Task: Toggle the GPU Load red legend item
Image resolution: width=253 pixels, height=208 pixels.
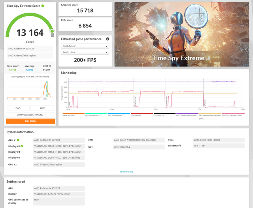Action: pyautogui.click(x=142, y=114)
